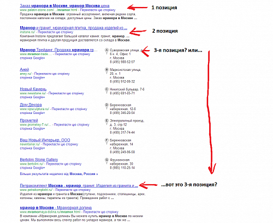Open the 'Мрамор Трейдинг' local result
This screenshot has height=223, width=273.
coord(58,50)
